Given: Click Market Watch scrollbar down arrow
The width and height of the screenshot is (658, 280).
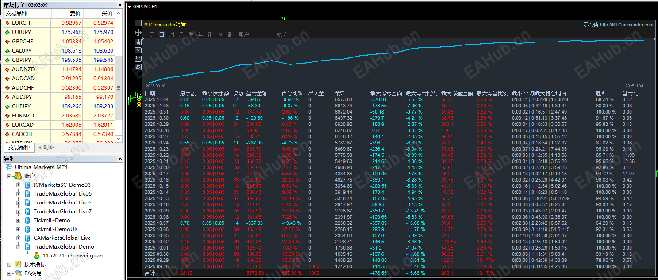Looking at the screenshot, I should tap(119, 139).
